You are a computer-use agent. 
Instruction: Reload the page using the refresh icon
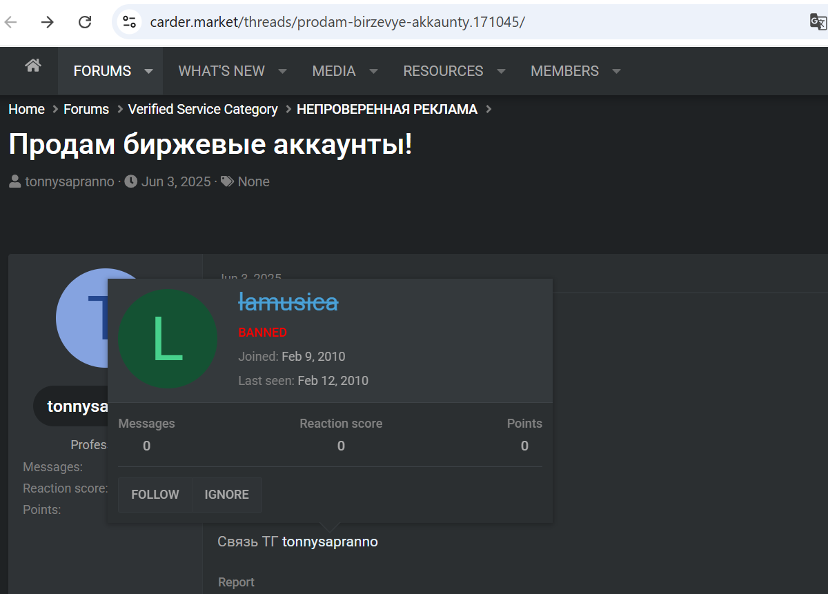tap(85, 21)
